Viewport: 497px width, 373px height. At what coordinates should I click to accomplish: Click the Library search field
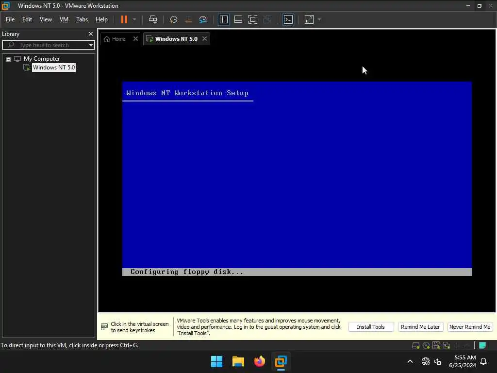[48, 45]
